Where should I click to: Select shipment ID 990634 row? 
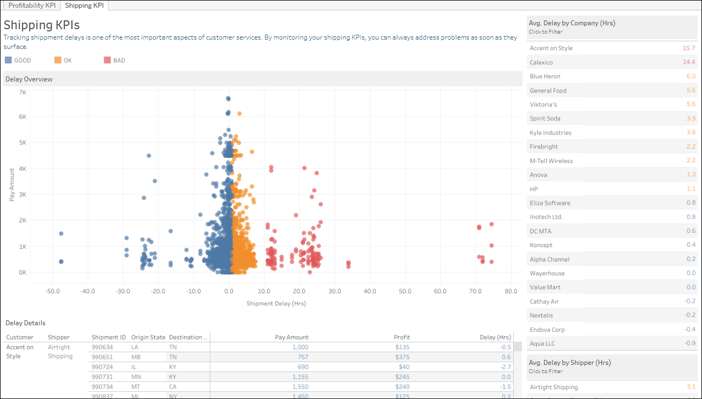tap(301, 347)
